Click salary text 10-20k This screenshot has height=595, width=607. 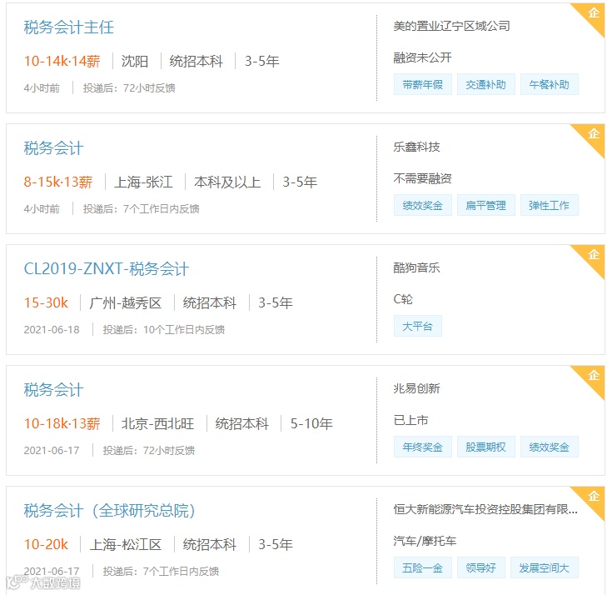pyautogui.click(x=46, y=545)
